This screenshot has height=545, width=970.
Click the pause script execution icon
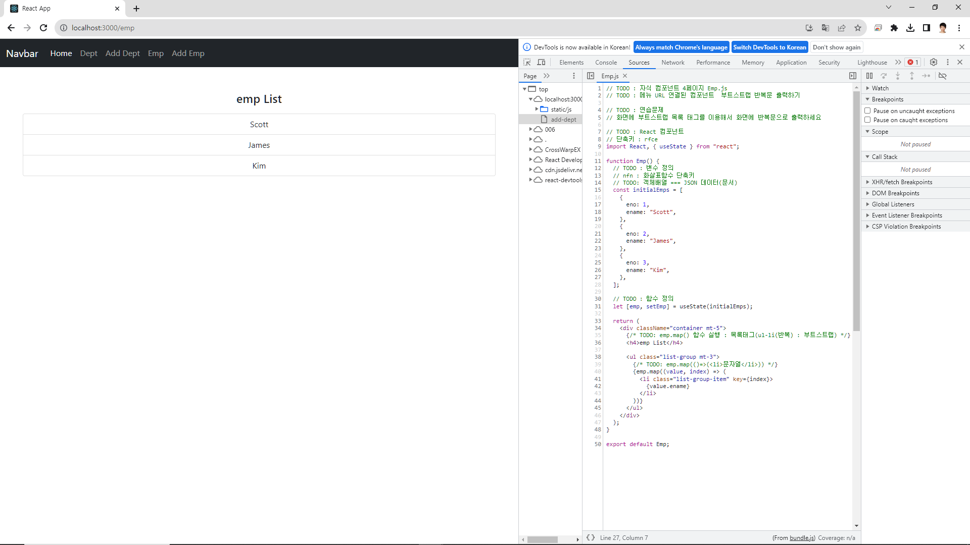tap(869, 76)
